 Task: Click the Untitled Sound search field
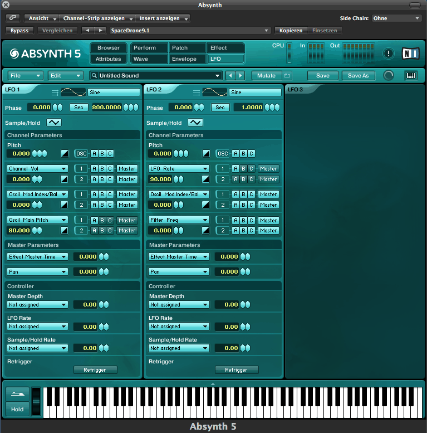coord(156,75)
